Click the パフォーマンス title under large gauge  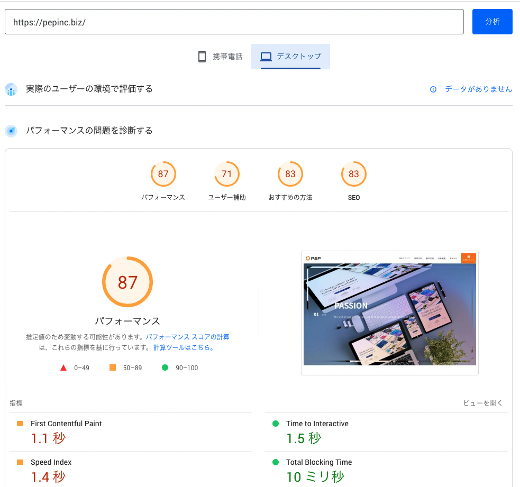click(x=127, y=321)
